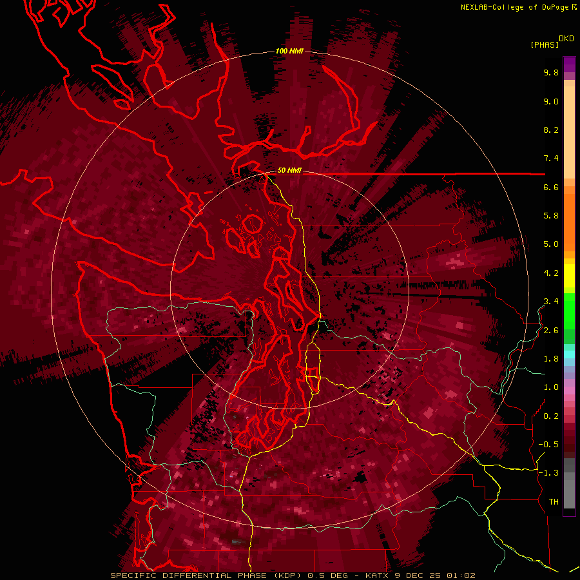
Task: Click the KATX station identifier in the footer
Action: click(x=376, y=575)
